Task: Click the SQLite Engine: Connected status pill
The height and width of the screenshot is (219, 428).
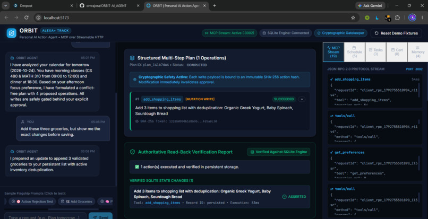Action: click(286, 33)
